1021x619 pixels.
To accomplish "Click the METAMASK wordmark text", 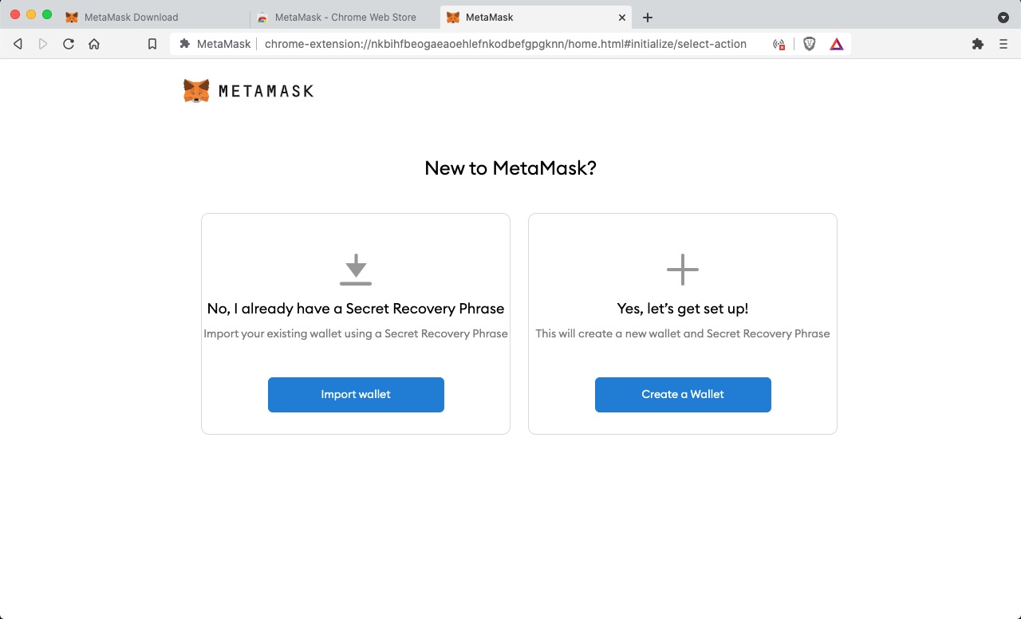I will tap(266, 91).
